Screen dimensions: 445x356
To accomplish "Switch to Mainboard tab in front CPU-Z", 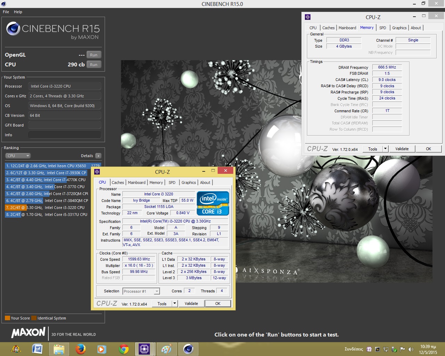I will pyautogui.click(x=137, y=183).
